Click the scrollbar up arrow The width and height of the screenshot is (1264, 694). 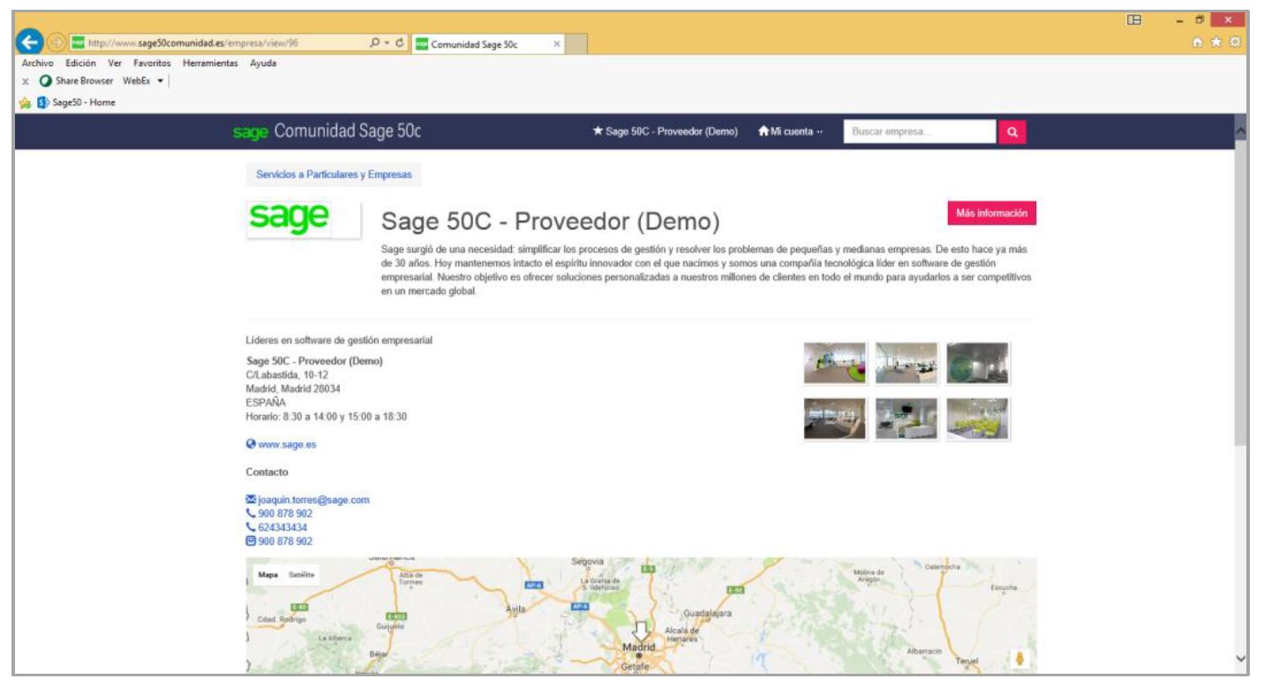(1240, 132)
